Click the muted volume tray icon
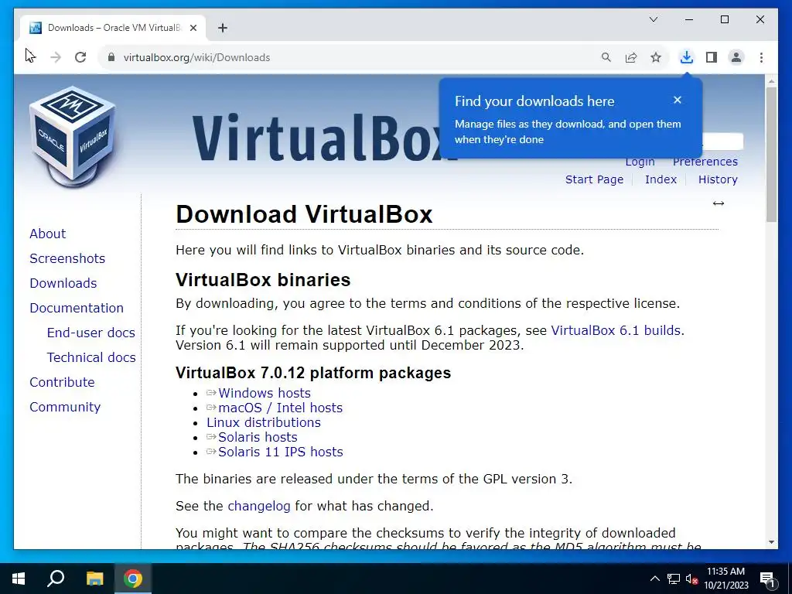Screen dimensions: 792x594 tap(691, 579)
